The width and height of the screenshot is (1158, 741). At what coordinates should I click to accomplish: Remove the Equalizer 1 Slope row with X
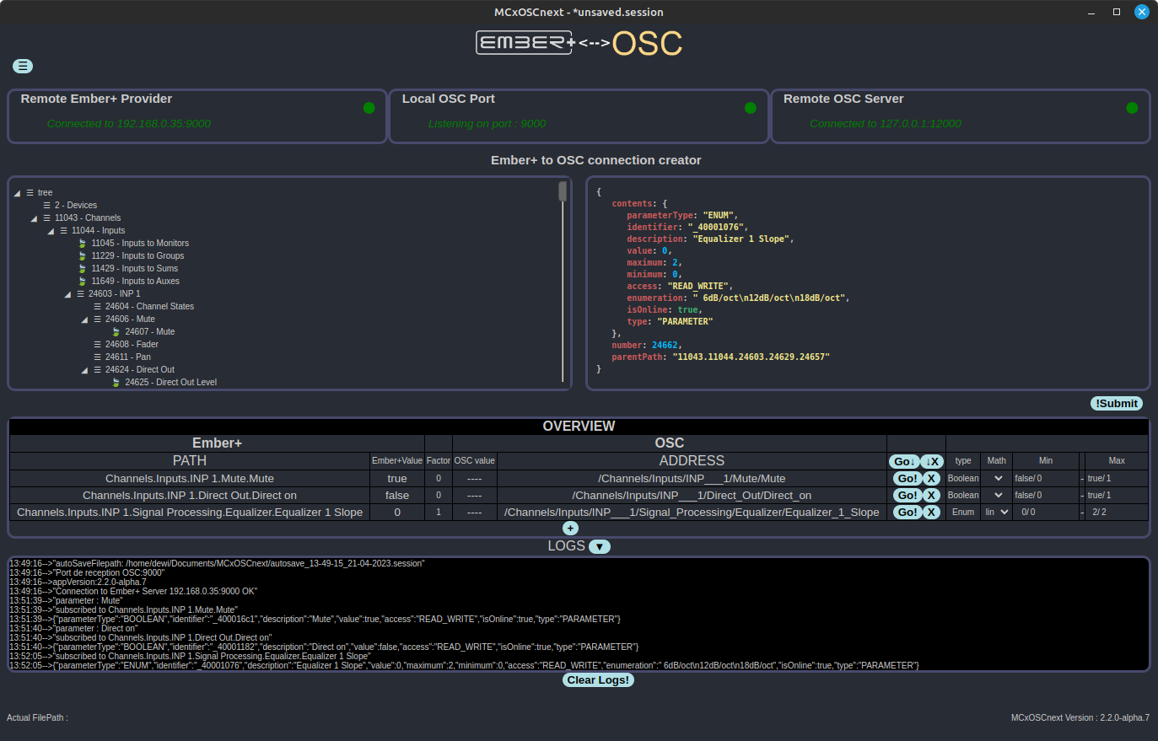coord(931,512)
